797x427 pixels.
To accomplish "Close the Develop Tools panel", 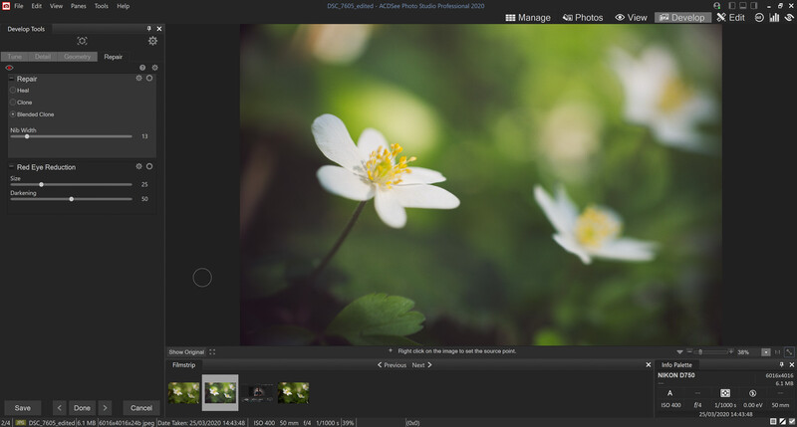I will [x=159, y=29].
